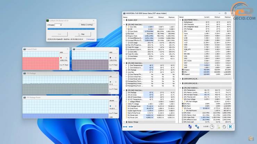
Task: Expand the Core Usage row
Action: click(x=126, y=43)
